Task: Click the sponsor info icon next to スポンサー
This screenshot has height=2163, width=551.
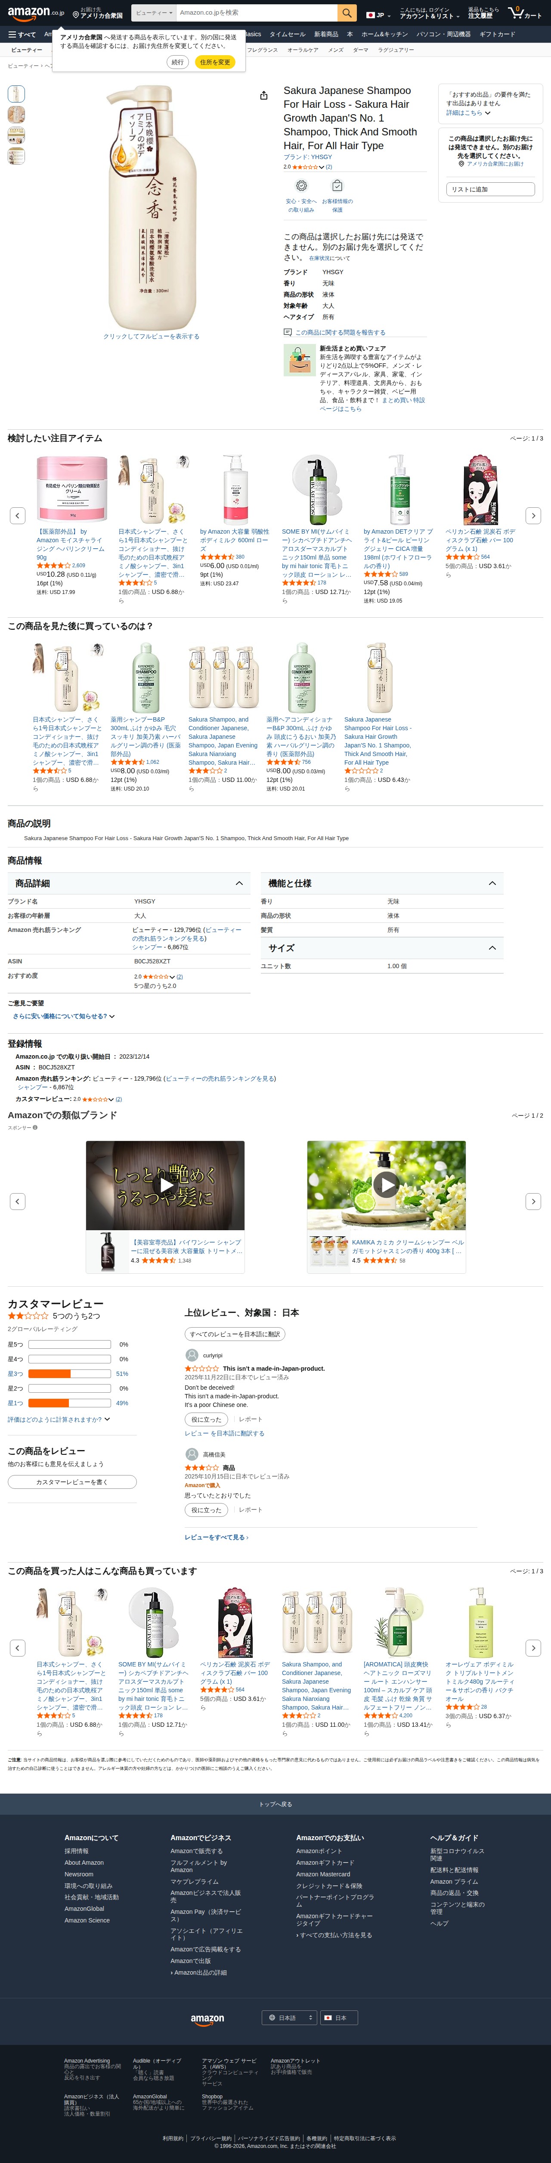Action: [34, 1128]
